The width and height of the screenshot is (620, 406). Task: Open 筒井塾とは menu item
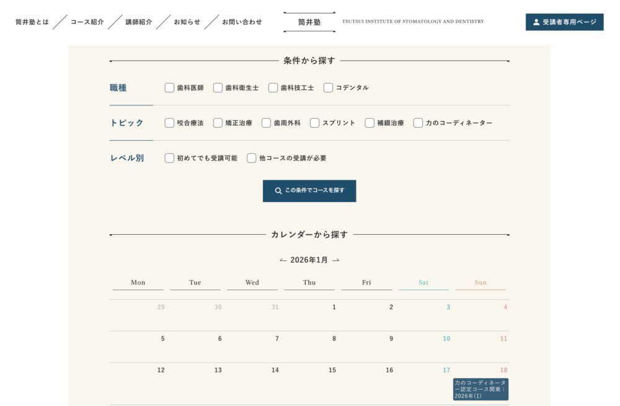pos(32,22)
